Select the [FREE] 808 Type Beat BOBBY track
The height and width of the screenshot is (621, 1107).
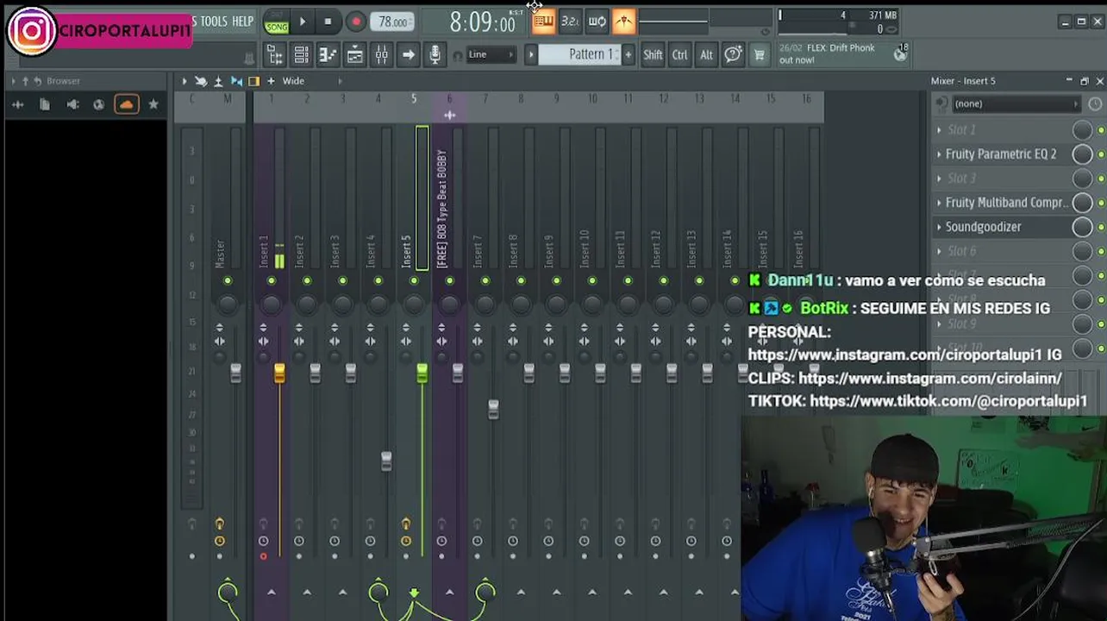click(441, 208)
